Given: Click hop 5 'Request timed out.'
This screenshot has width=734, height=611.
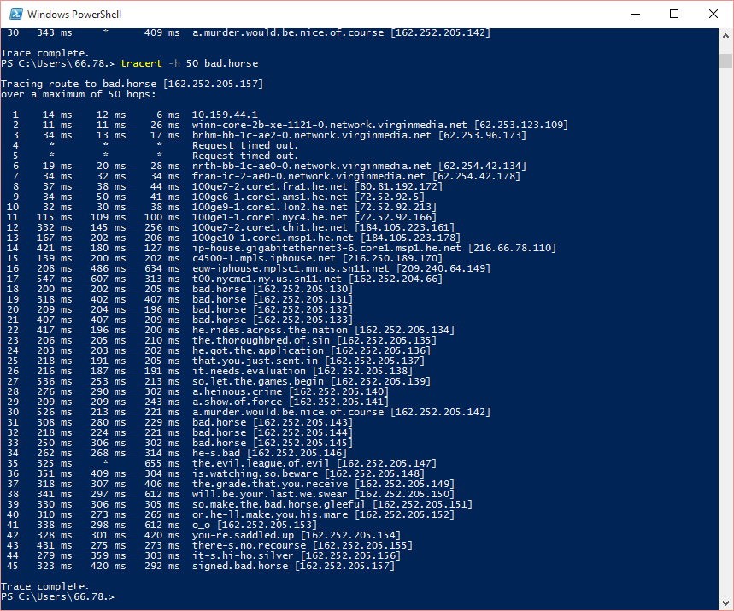Looking at the screenshot, I should point(245,156).
